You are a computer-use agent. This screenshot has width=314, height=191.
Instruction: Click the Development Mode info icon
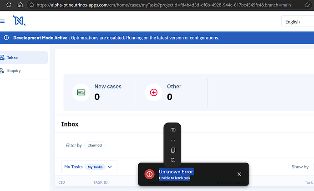6,38
